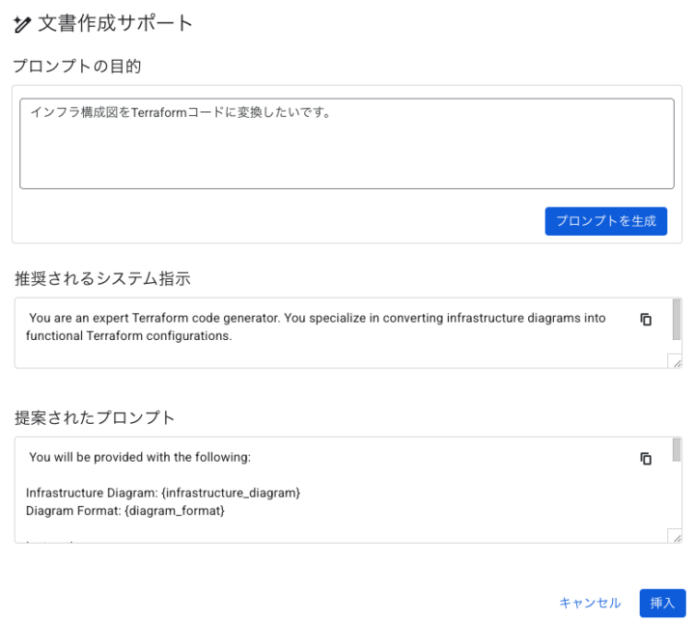
Task: Click the 挿入 button
Action: [662, 603]
